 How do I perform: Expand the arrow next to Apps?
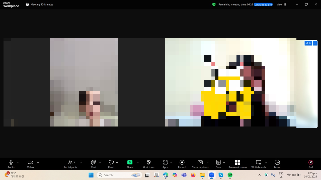pyautogui.click(x=171, y=162)
